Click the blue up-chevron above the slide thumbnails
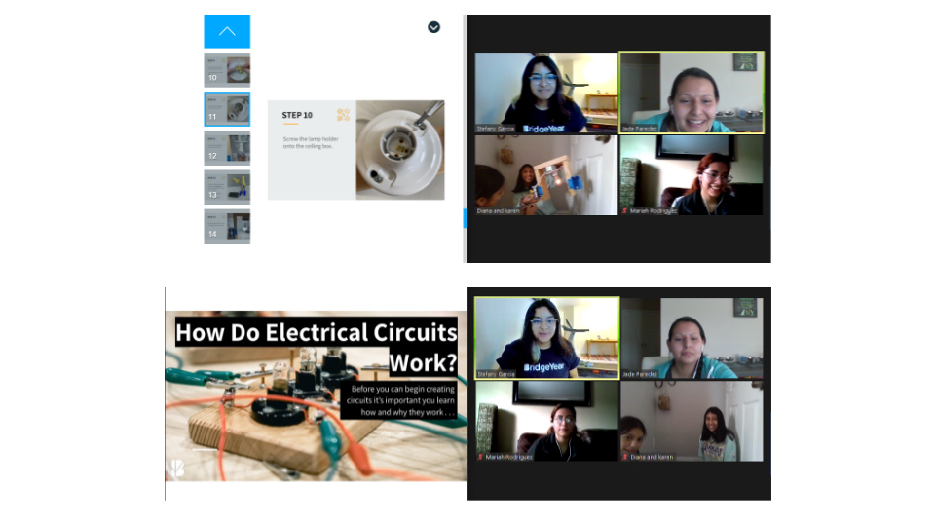 coord(227,31)
